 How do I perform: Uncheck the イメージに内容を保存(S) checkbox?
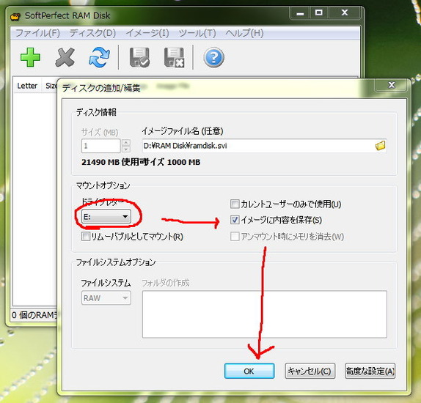[235, 220]
